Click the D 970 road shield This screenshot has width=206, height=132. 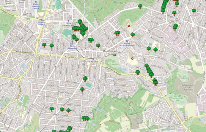point(38,40)
